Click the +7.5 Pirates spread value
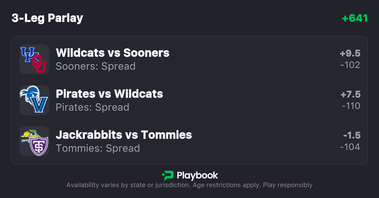The width and height of the screenshot is (379, 198). 351,95
